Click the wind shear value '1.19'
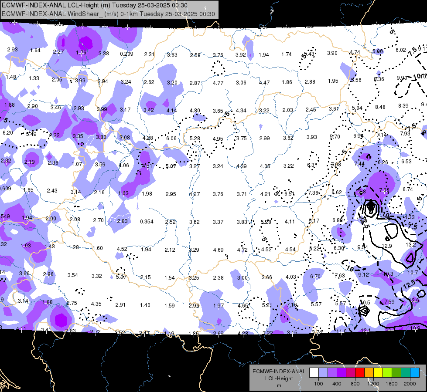Screen dimensions: 427x392 click(169, 333)
